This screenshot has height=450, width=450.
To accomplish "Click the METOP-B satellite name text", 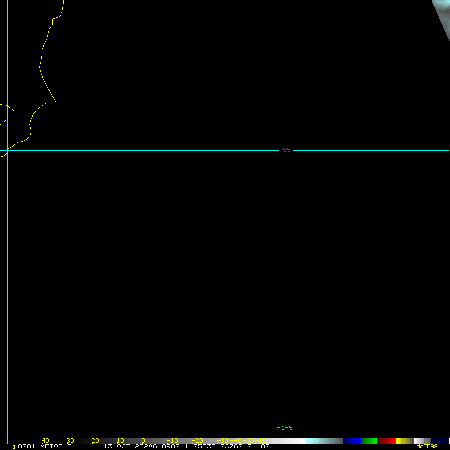I will (56, 446).
